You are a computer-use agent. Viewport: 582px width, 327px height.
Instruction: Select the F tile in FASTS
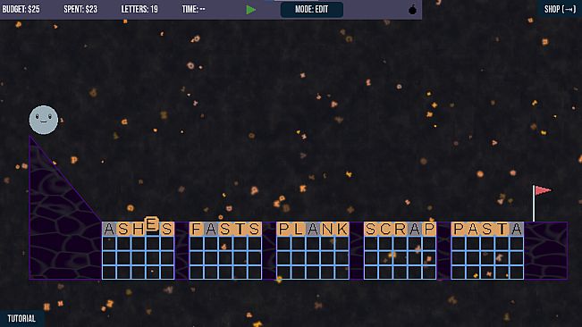click(197, 229)
